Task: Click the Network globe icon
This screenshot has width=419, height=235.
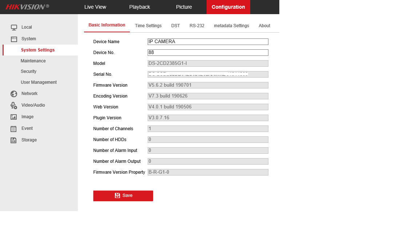Action: (14, 94)
